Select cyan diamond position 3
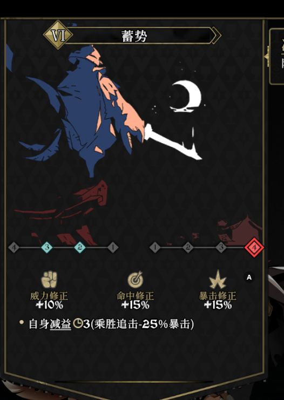The image size is (284, 400). pos(47,247)
